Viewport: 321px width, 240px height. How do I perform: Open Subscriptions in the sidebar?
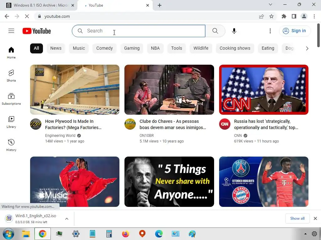coord(11,99)
